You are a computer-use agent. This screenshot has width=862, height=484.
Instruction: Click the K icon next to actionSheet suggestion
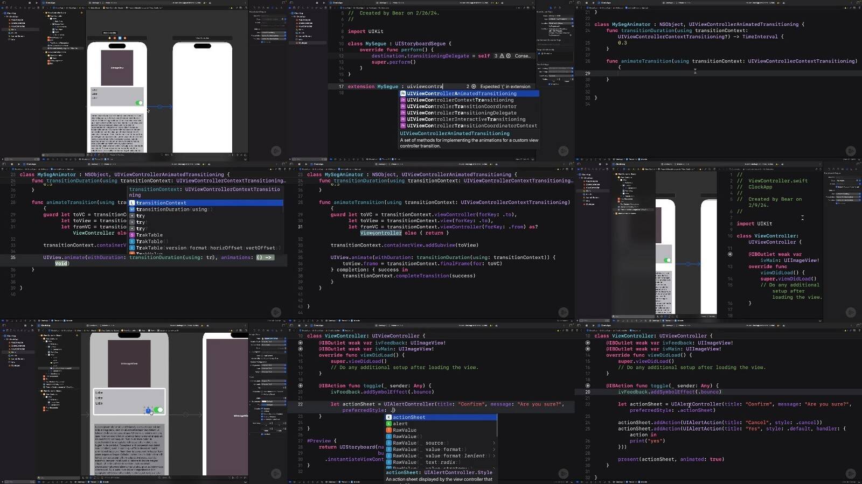coord(388,417)
